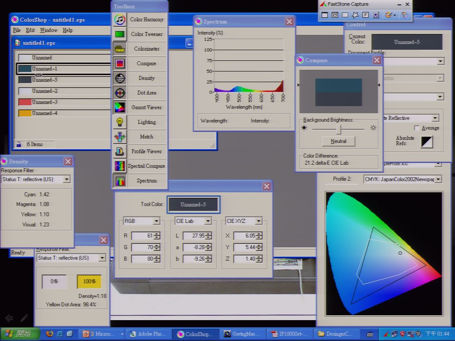Click the Neutral button

(x=338, y=141)
